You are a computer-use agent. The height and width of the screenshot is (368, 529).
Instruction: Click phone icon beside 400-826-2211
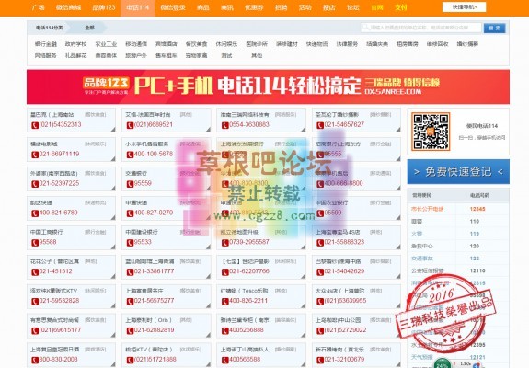click(x=225, y=302)
